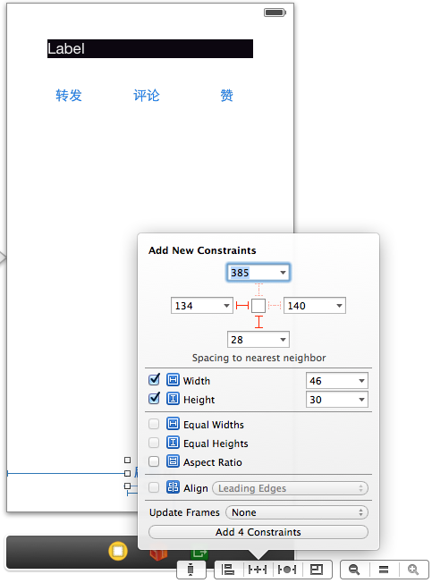
Task: Select the yellow View Controller dock icon
Action: (x=118, y=551)
